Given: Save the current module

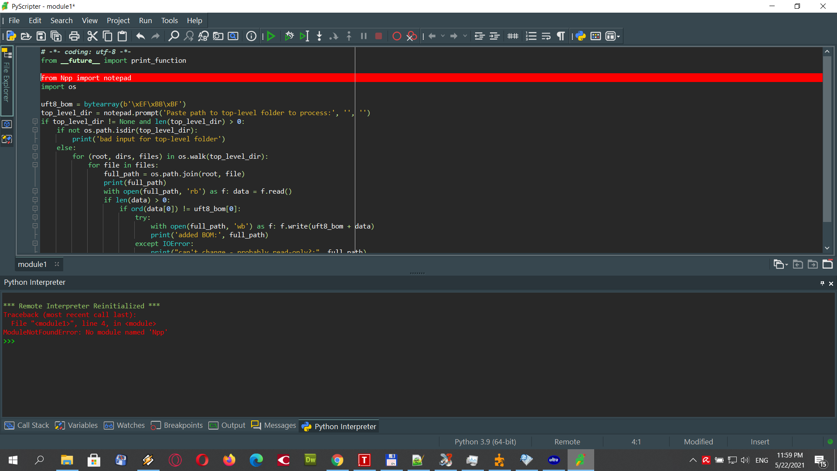Looking at the screenshot, I should tap(41, 36).
